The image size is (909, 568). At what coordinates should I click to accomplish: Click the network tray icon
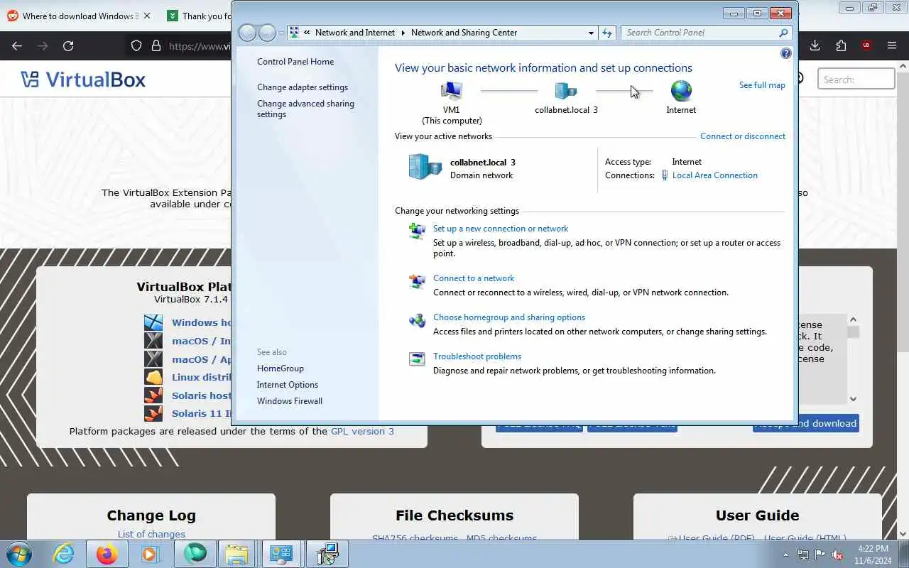click(x=802, y=555)
